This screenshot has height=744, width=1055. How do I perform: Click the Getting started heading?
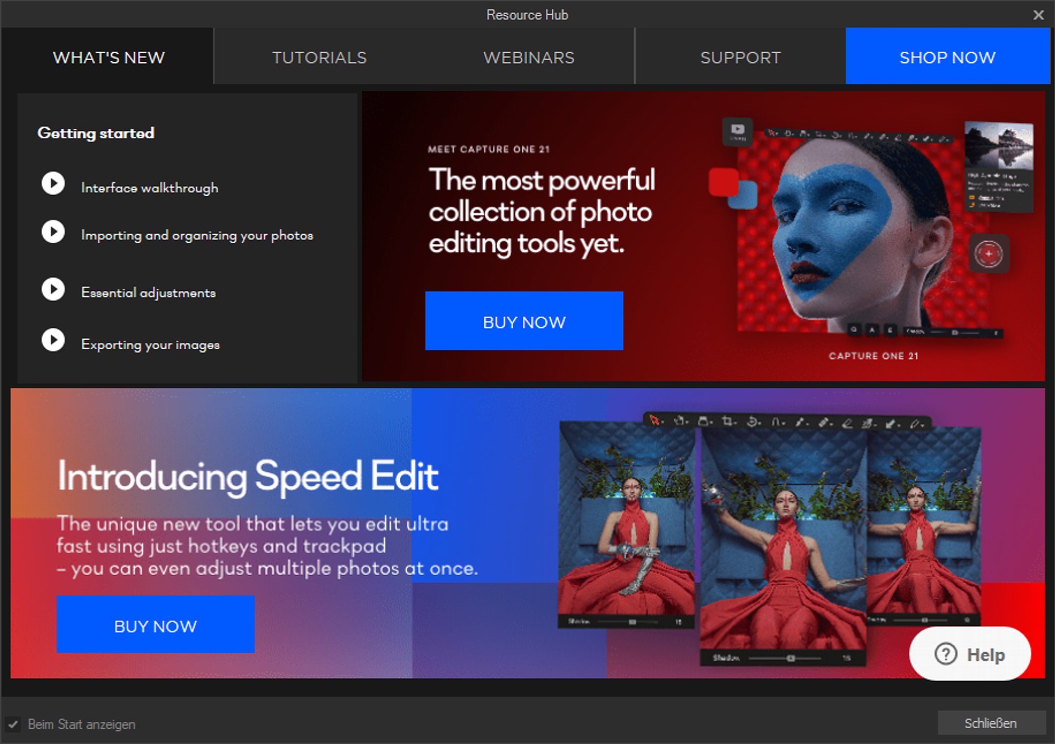[96, 133]
